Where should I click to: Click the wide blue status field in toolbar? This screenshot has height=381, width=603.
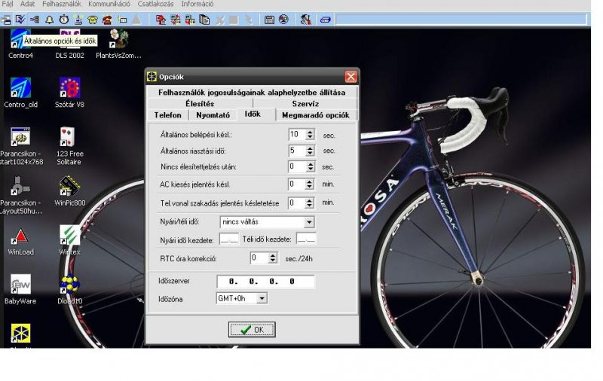click(x=461, y=20)
